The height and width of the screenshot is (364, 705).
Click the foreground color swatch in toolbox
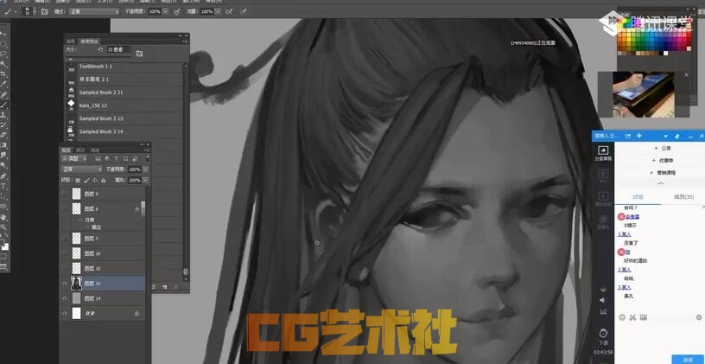pyautogui.click(x=3, y=242)
